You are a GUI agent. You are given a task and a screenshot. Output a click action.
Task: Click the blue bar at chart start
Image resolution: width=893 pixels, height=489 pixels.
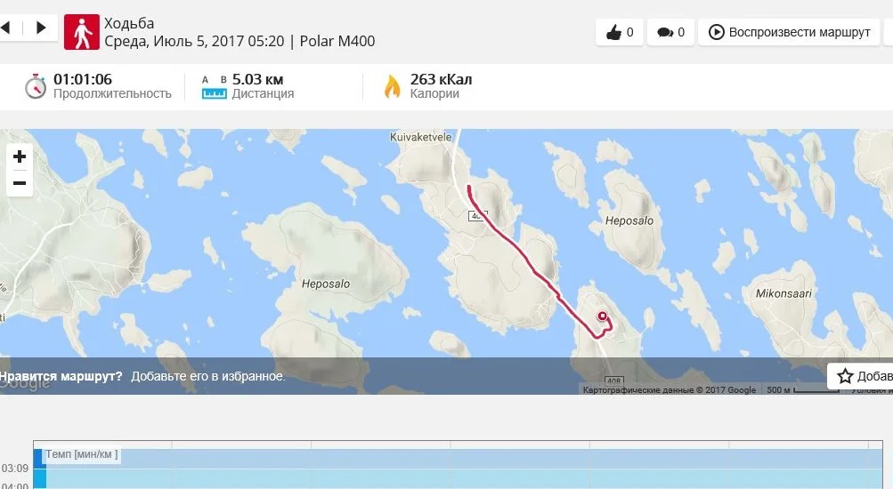[39, 469]
